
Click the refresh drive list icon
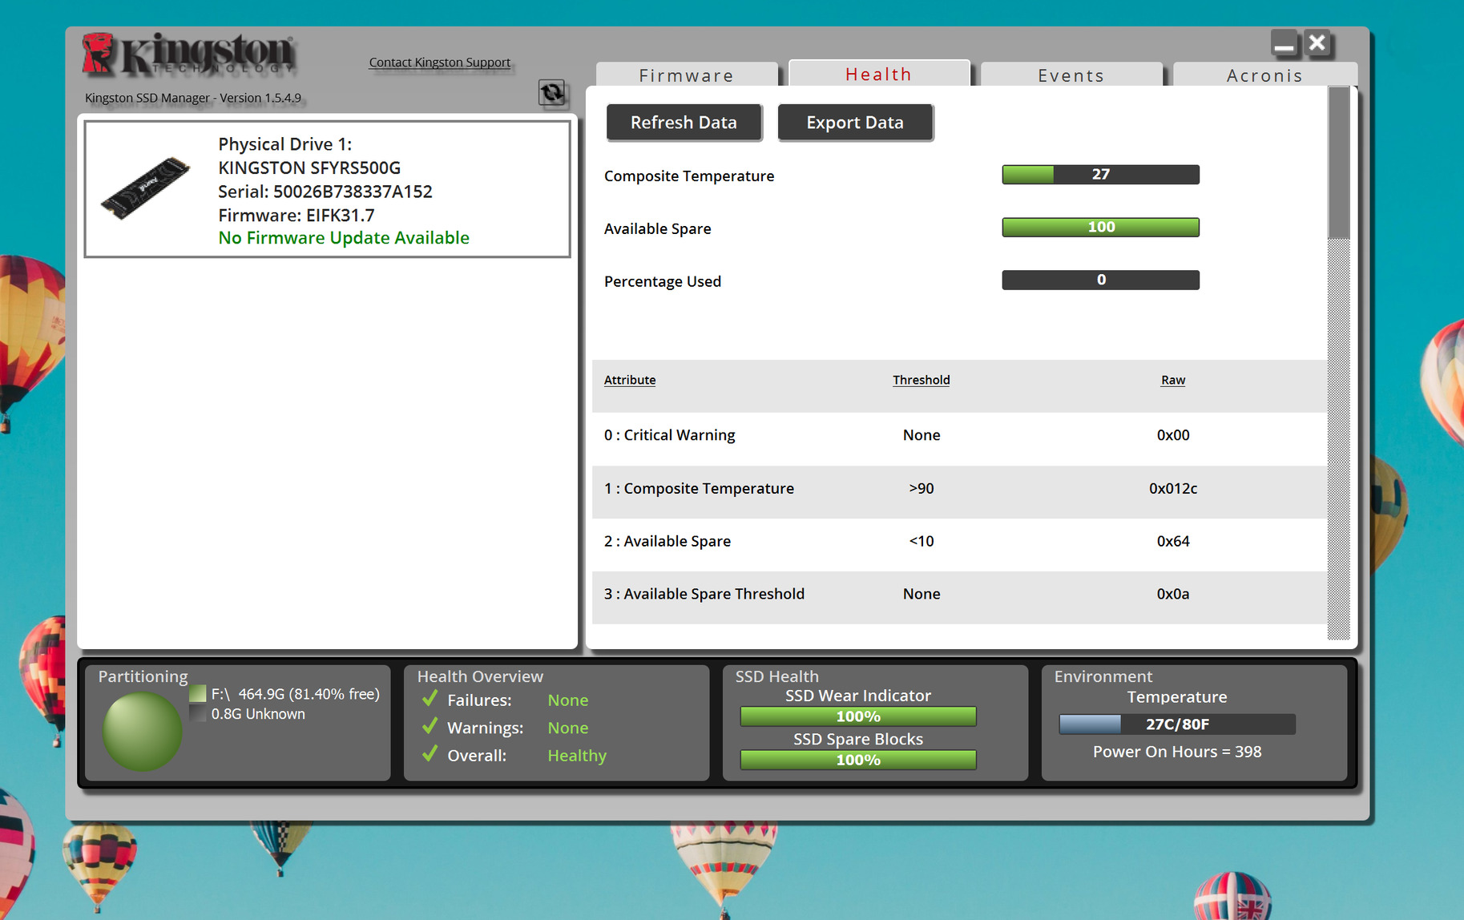pos(551,93)
